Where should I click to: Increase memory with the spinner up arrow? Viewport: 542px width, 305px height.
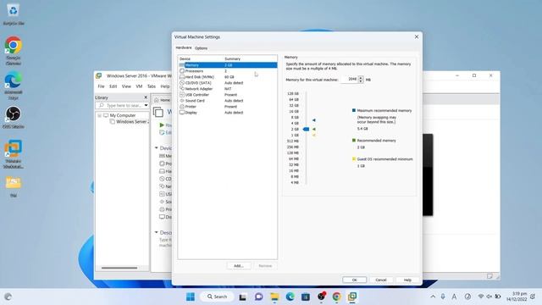361,78
